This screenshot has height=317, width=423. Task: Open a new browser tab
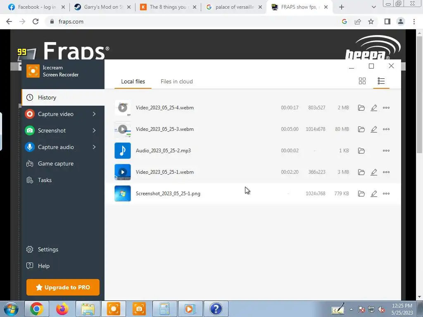342,7
